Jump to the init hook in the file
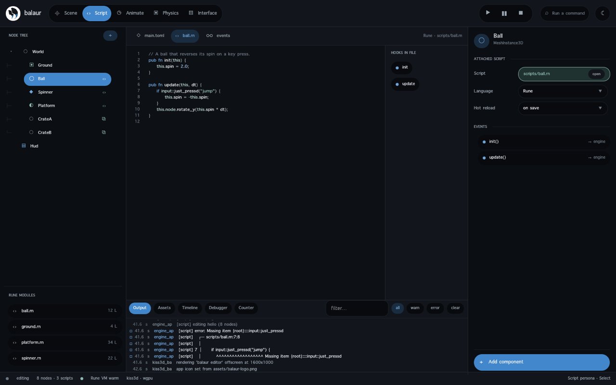This screenshot has height=385, width=616. (x=401, y=67)
